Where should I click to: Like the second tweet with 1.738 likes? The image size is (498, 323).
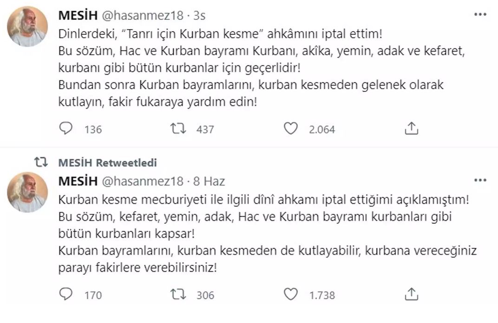291,294
